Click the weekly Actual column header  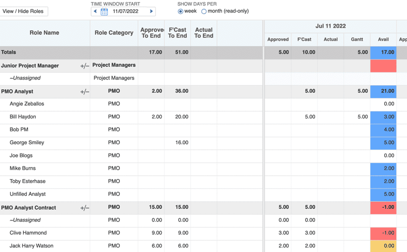(x=331, y=40)
